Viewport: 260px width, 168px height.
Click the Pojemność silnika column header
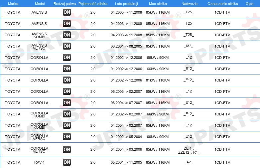(93, 4)
